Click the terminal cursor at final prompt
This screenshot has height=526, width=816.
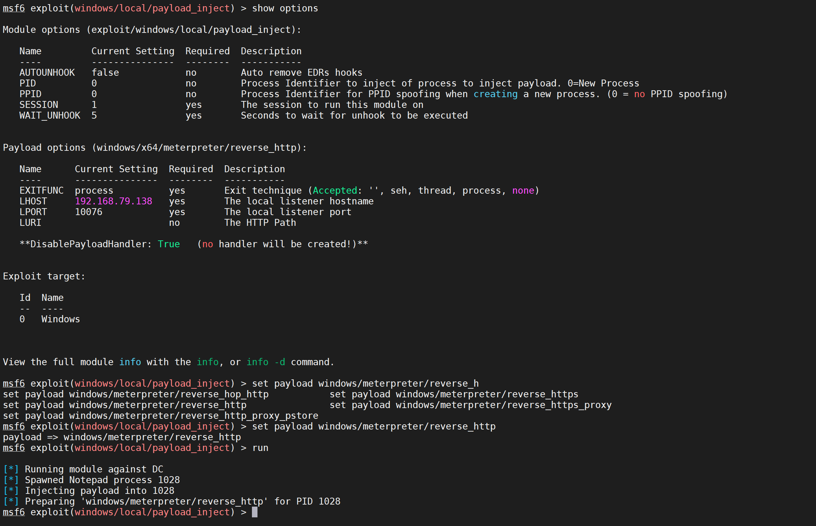[255, 512]
